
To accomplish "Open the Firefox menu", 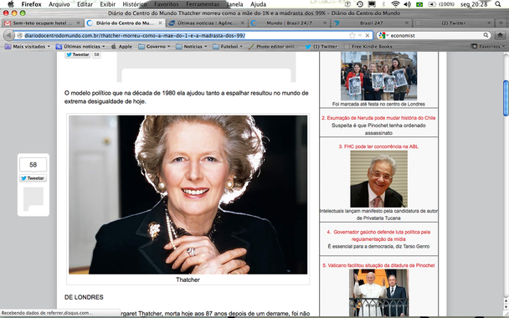I will pyautogui.click(x=31, y=4).
